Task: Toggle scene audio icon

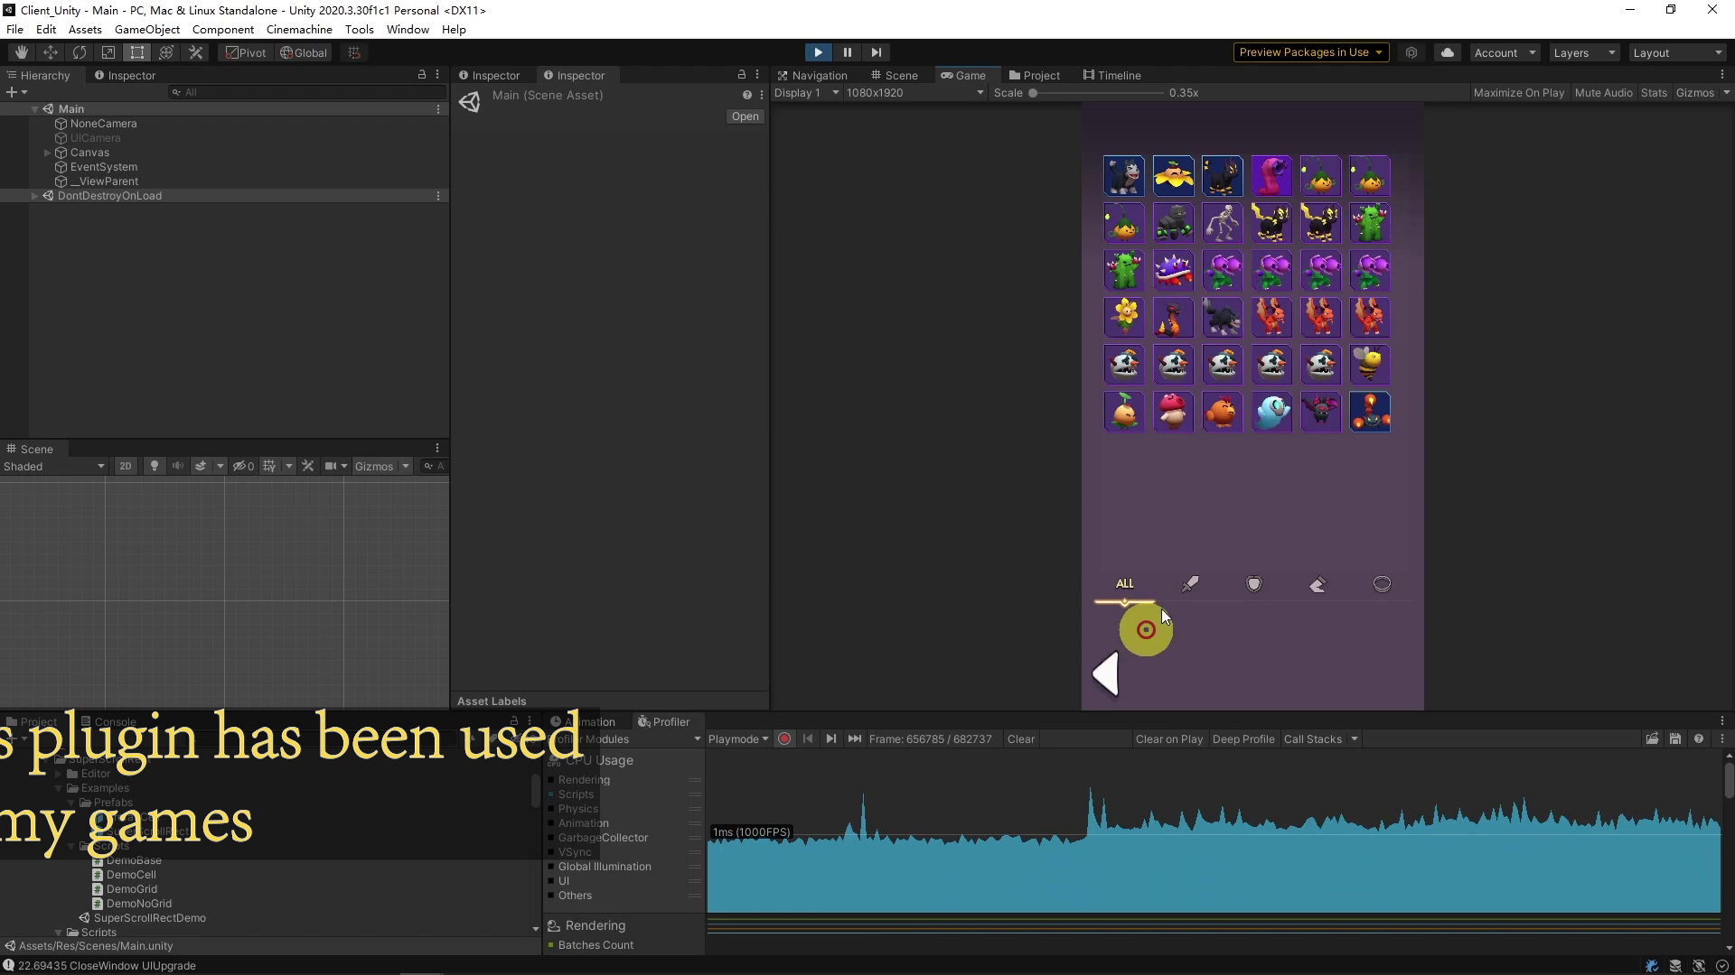Action: pos(178,467)
